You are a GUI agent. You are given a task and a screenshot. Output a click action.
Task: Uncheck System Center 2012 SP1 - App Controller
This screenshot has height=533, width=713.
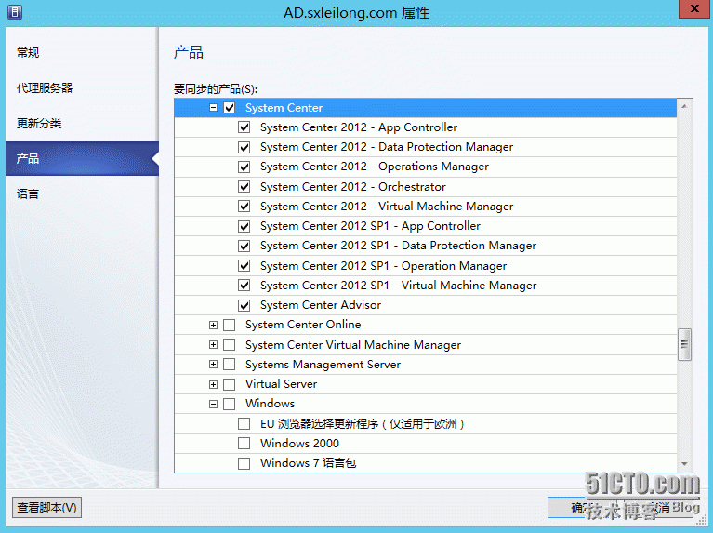point(244,226)
